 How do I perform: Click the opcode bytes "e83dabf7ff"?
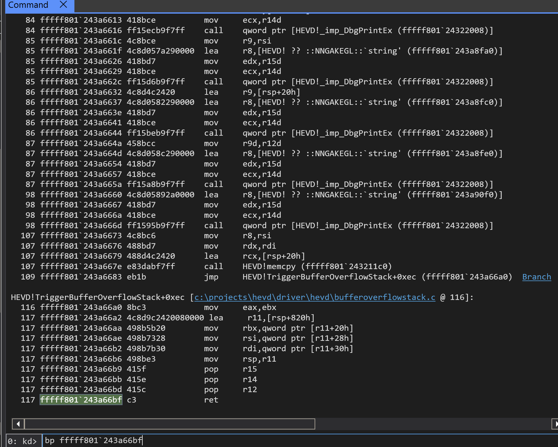coord(151,267)
